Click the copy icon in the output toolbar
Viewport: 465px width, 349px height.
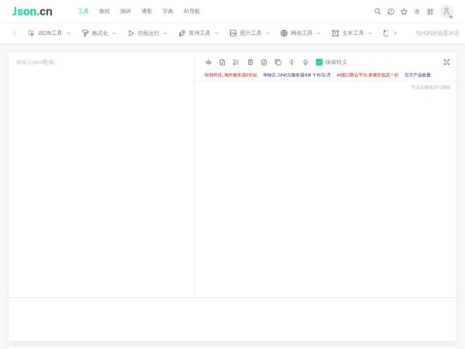(278, 62)
